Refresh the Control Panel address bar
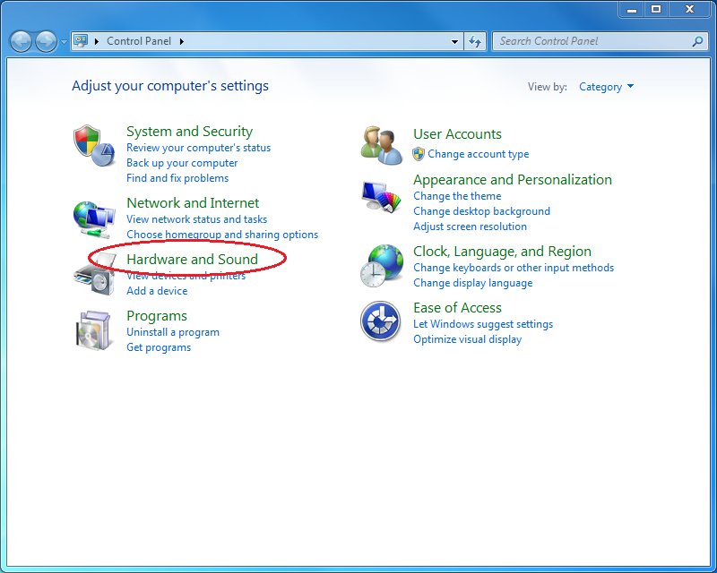 [x=475, y=41]
